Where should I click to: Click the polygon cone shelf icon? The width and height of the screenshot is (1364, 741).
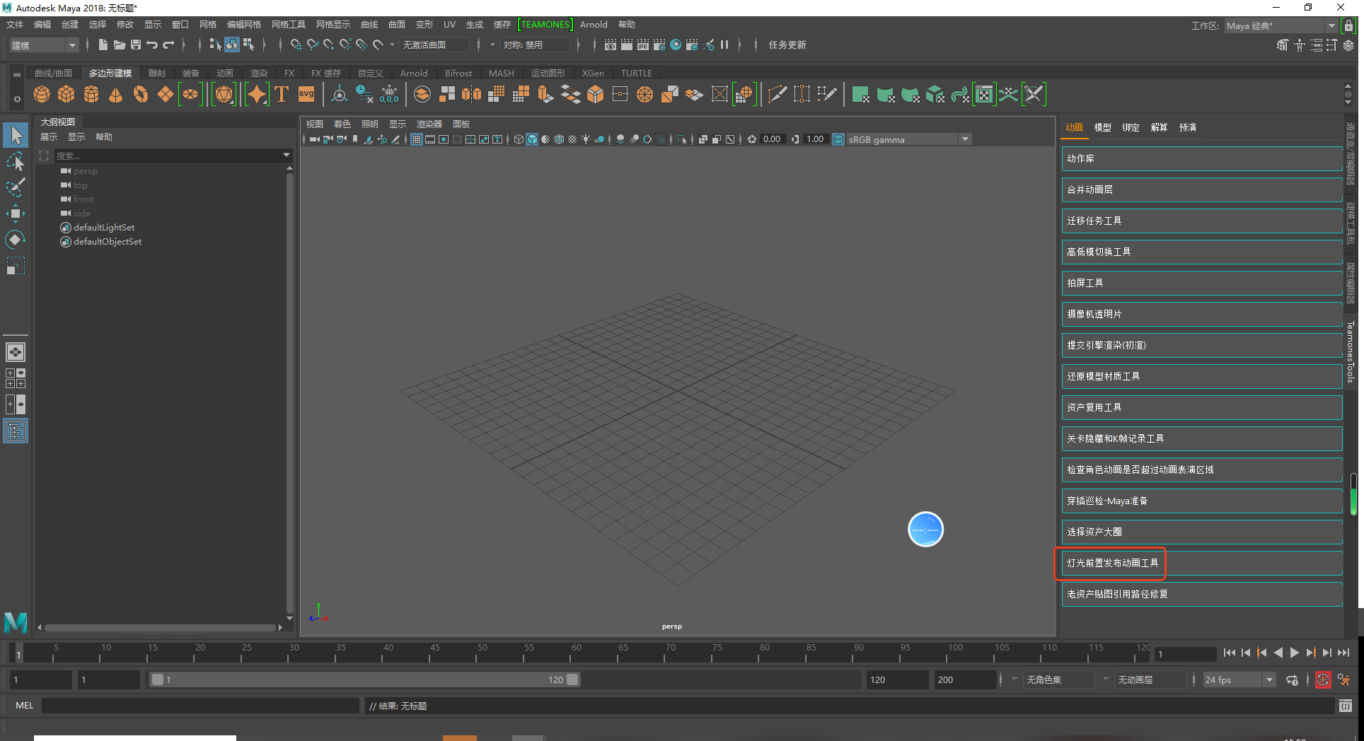tap(116, 94)
